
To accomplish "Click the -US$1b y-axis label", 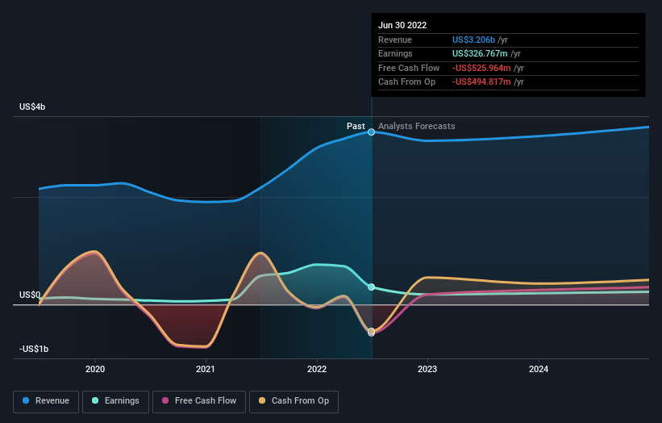I will coord(34,349).
